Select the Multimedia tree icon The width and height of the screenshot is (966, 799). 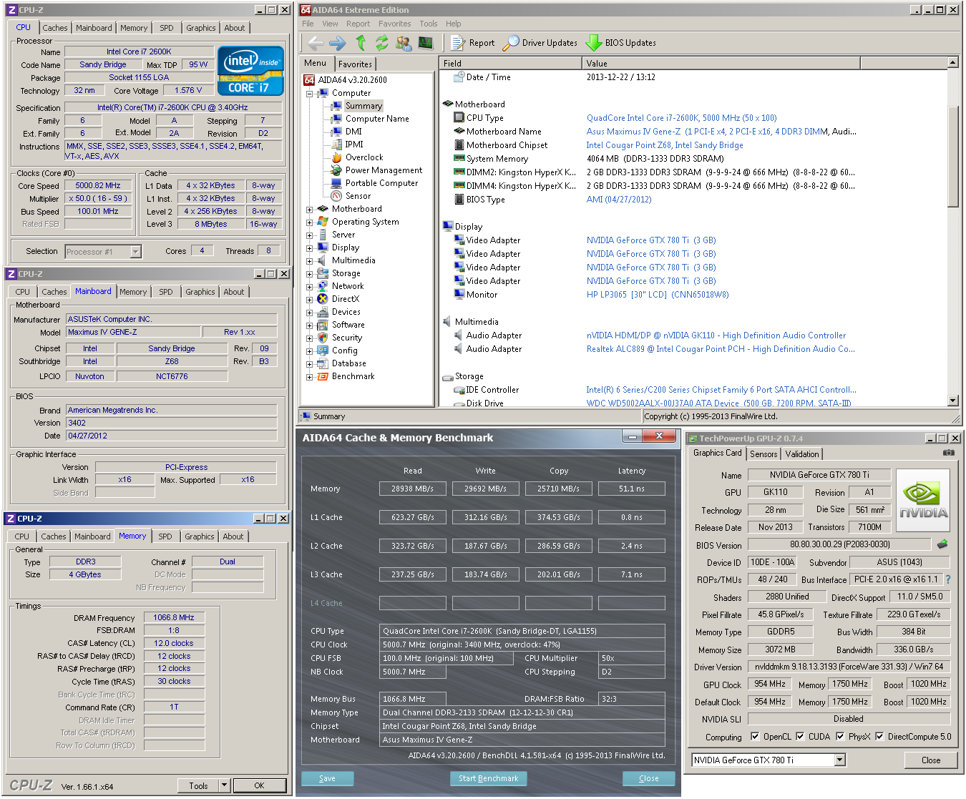pyautogui.click(x=323, y=260)
